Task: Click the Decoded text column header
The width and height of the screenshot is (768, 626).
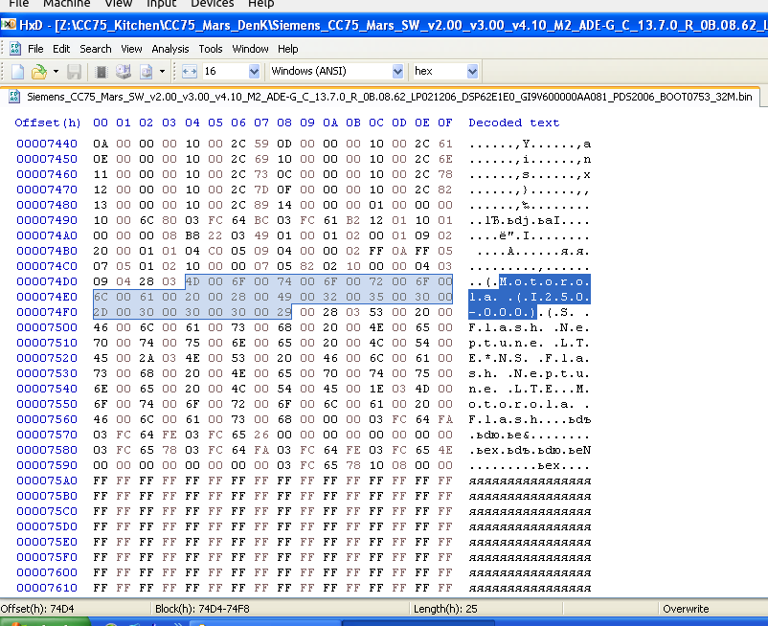Action: [514, 123]
